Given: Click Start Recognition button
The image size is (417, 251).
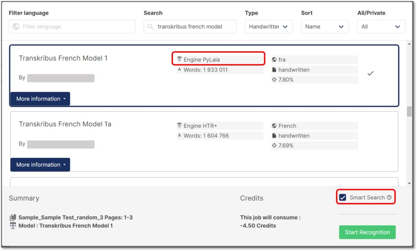Looking at the screenshot, I should click(367, 232).
